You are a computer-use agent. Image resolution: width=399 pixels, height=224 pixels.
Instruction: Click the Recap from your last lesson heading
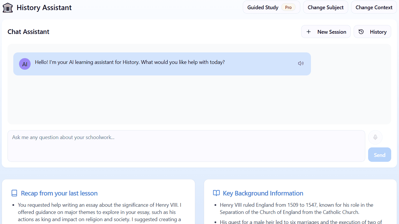pyautogui.click(x=59, y=193)
